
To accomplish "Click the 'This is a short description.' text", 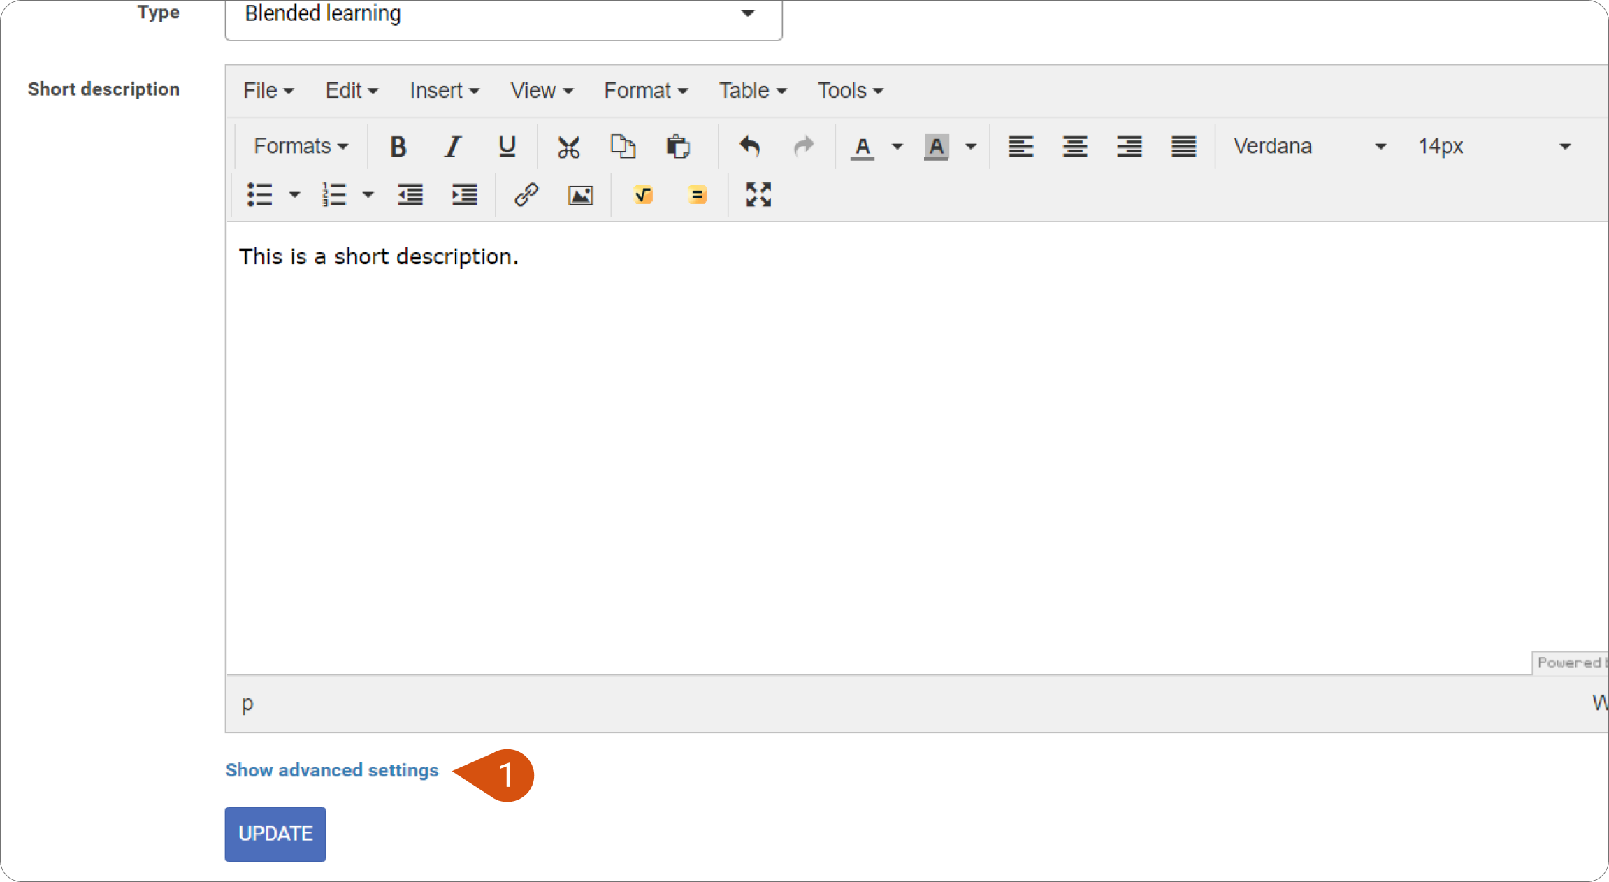I will [378, 257].
